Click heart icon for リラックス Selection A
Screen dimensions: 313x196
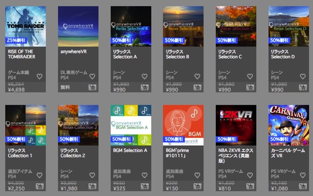coord(145,76)
